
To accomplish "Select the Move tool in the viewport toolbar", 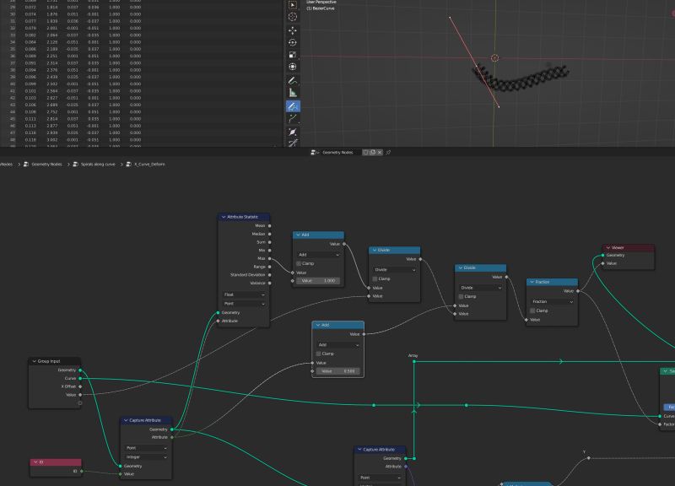I will (292, 31).
